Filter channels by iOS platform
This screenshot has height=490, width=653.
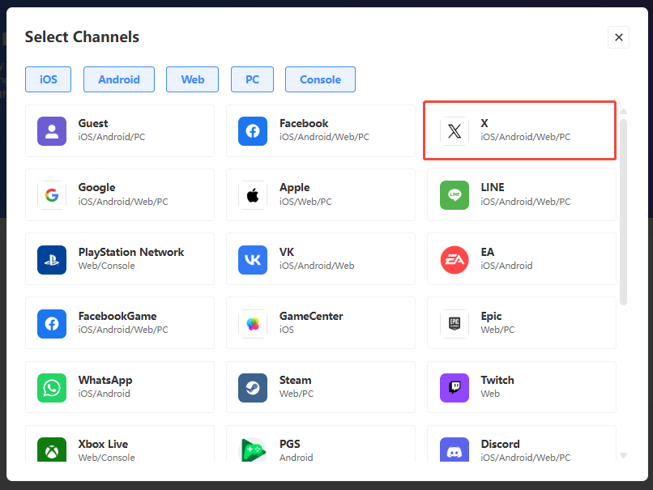coord(48,79)
